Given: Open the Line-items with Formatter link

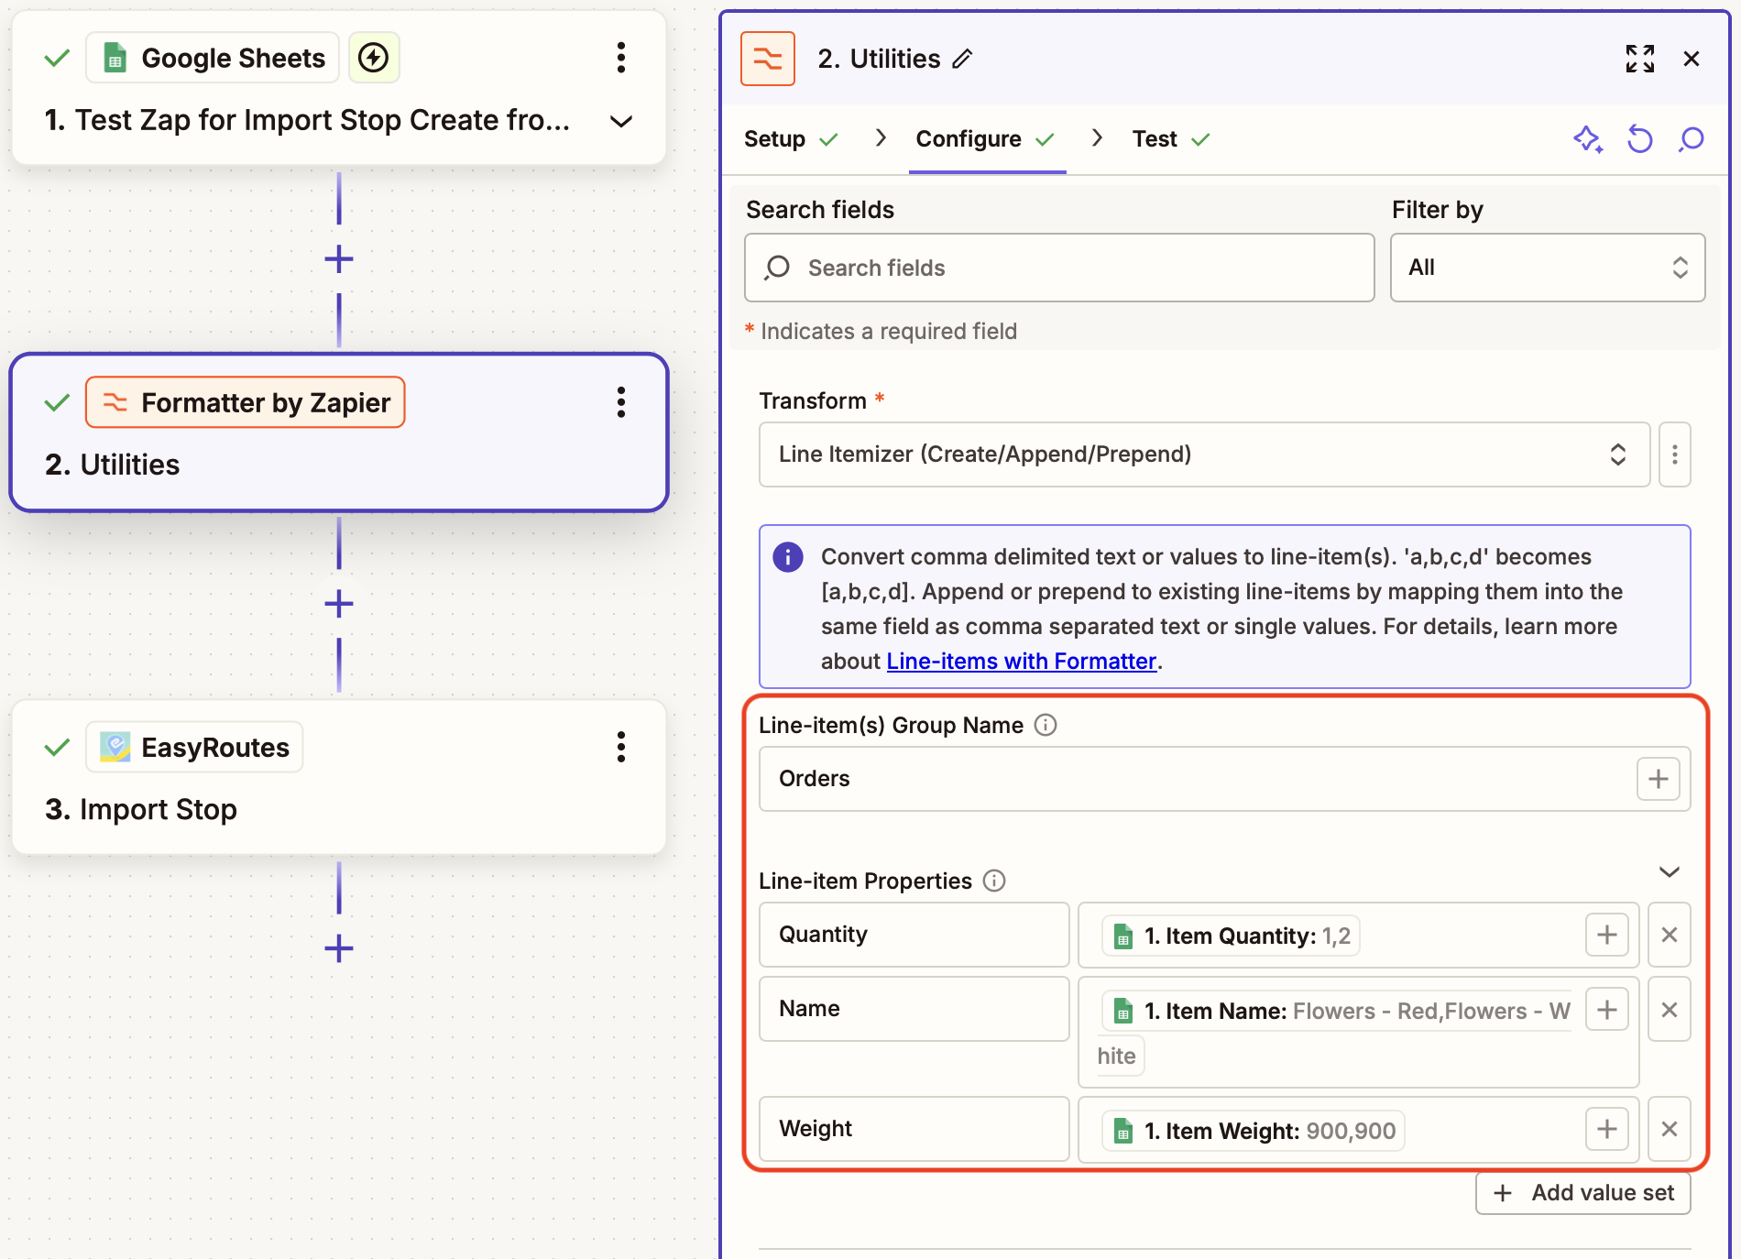Looking at the screenshot, I should [1022, 662].
